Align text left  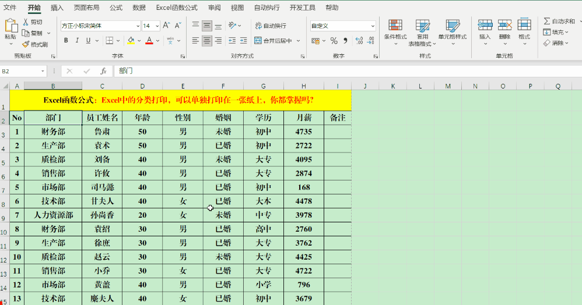coord(195,40)
